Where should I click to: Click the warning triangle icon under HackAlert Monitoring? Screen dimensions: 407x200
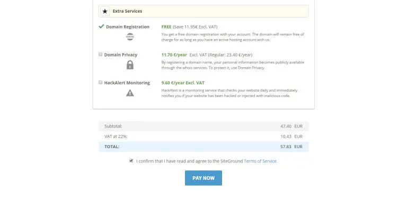coord(130,93)
